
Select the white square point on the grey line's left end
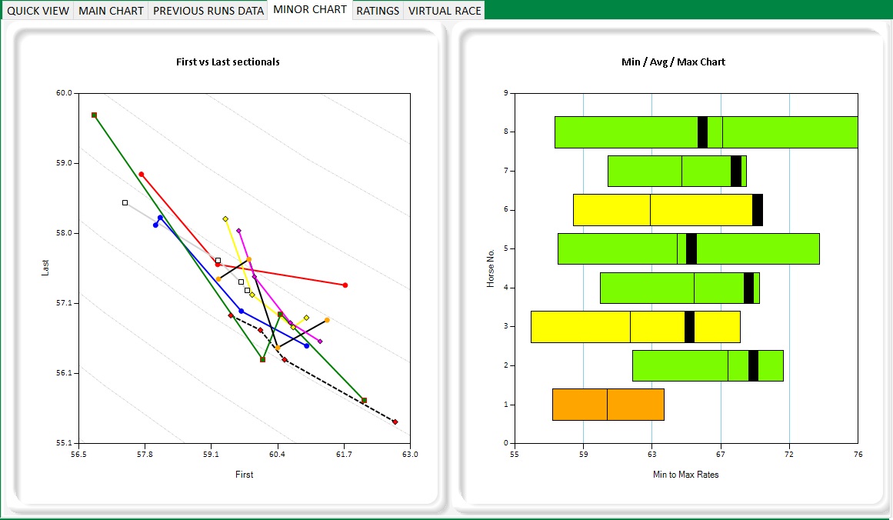click(125, 202)
